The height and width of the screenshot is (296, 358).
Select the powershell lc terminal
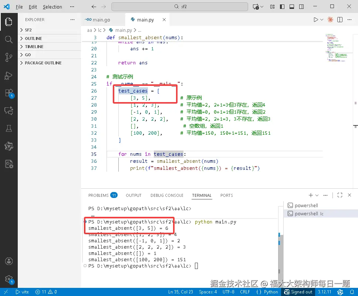[321, 213]
